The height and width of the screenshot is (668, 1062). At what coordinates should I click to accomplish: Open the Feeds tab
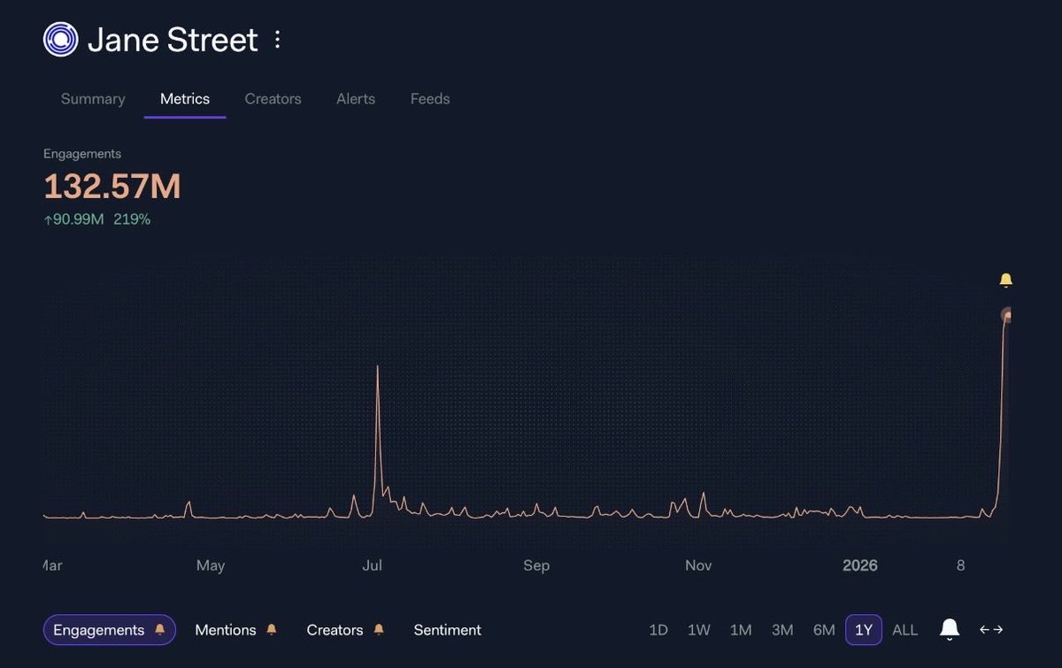429,99
